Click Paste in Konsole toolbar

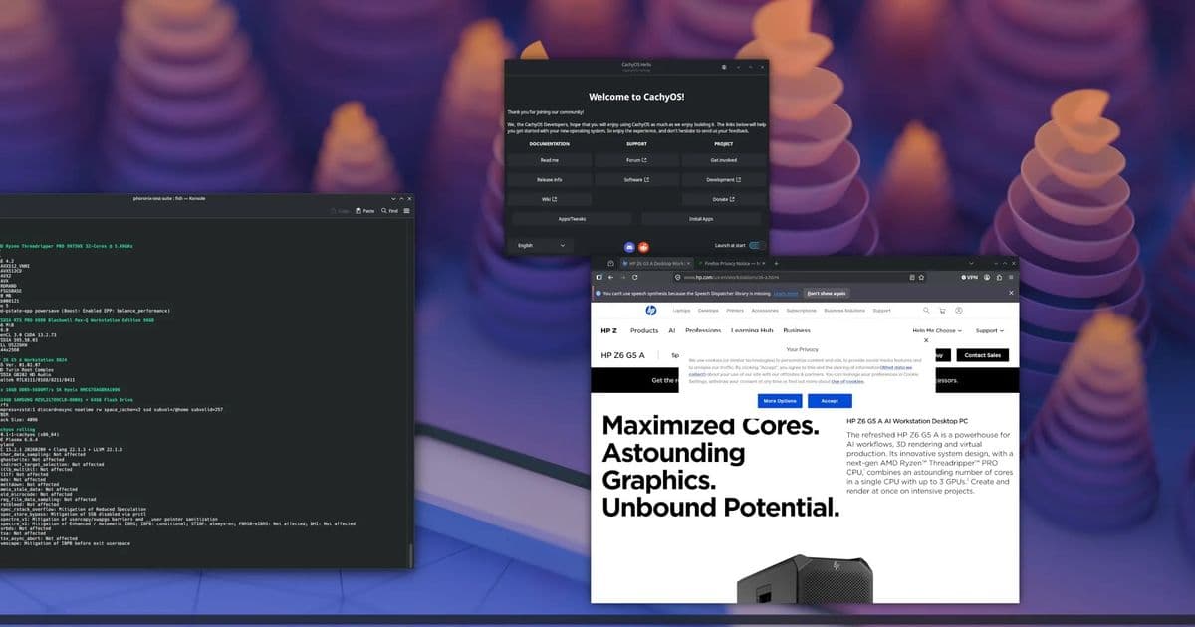click(x=365, y=211)
